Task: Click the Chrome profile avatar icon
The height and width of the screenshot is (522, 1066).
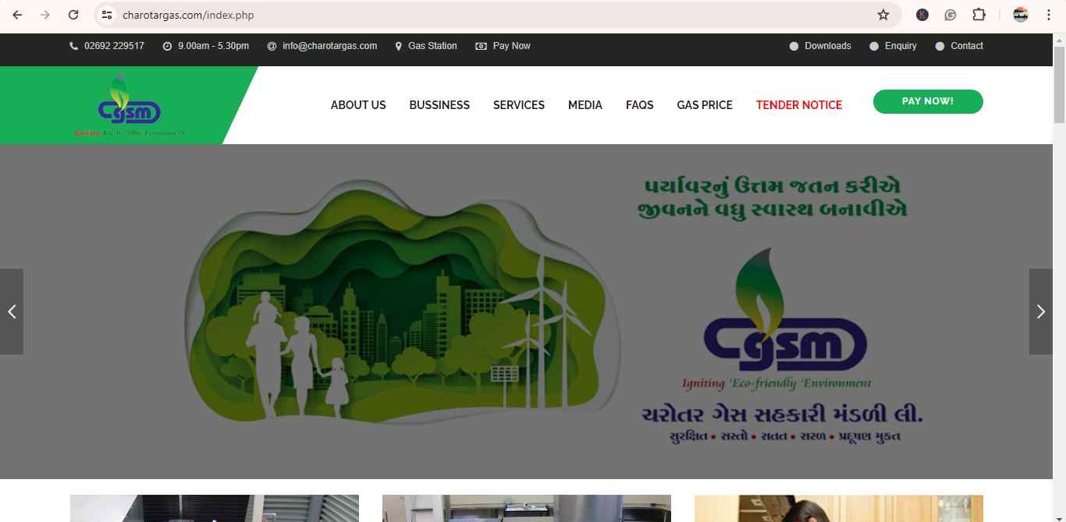Action: [1019, 14]
